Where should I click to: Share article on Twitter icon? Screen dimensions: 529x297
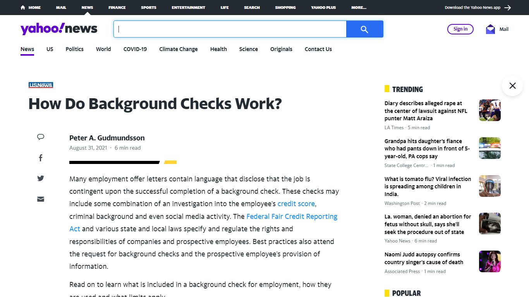tap(41, 178)
